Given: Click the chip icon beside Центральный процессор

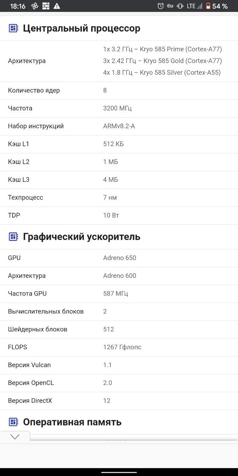Looking at the screenshot, I should [13, 28].
